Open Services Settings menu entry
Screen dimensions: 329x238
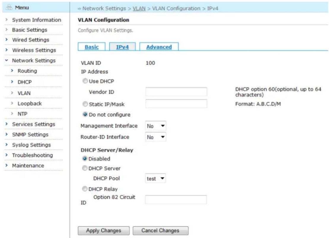point(34,124)
